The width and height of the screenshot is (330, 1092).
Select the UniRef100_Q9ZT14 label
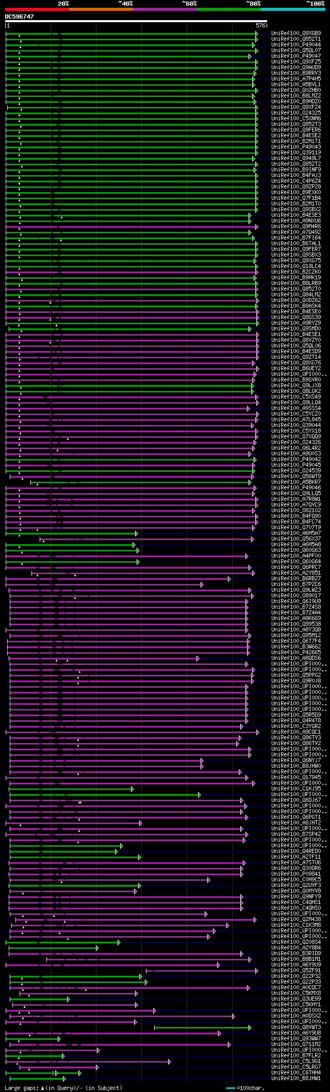point(296,357)
